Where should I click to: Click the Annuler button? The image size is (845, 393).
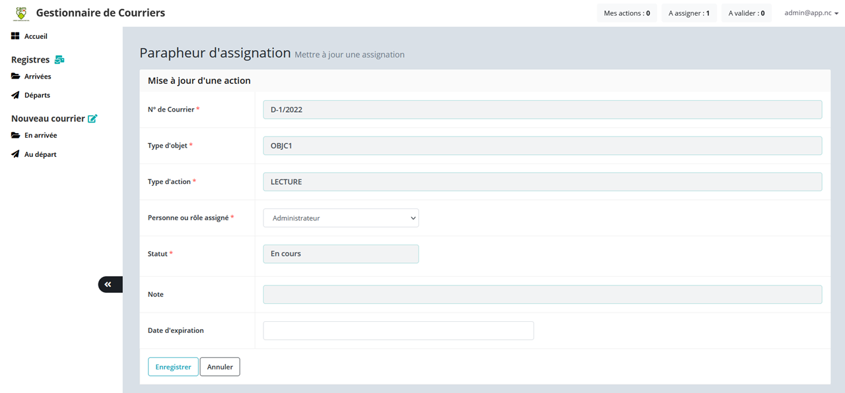click(220, 367)
